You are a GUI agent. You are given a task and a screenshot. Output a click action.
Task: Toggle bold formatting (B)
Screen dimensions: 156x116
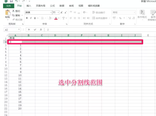pos(27,18)
